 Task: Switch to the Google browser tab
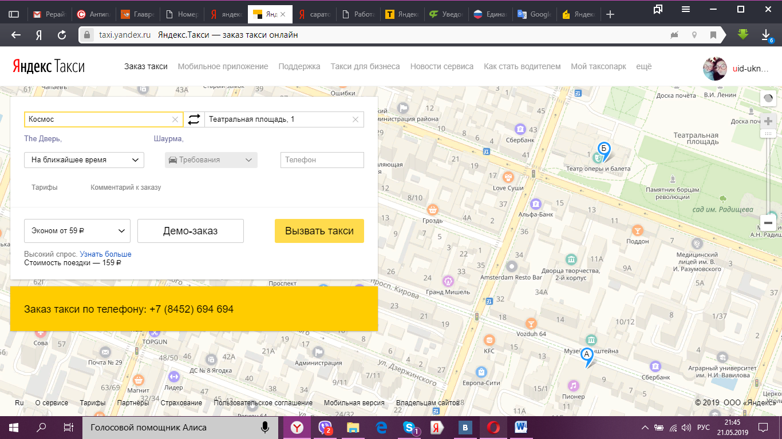tap(534, 15)
